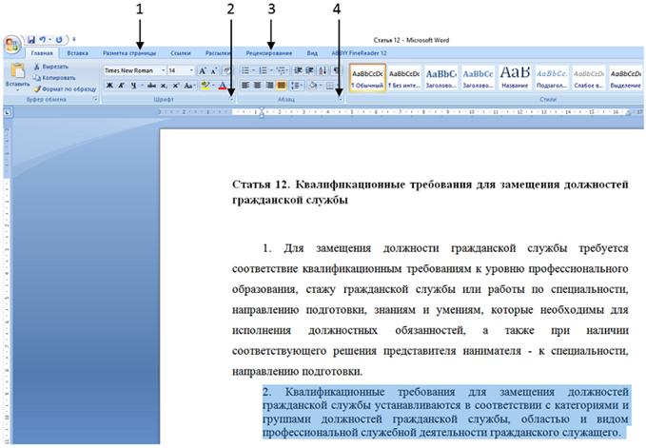Screen dimensions: 646x448
Task: Toggle subscript x₂ formatting
Action: 164,86
